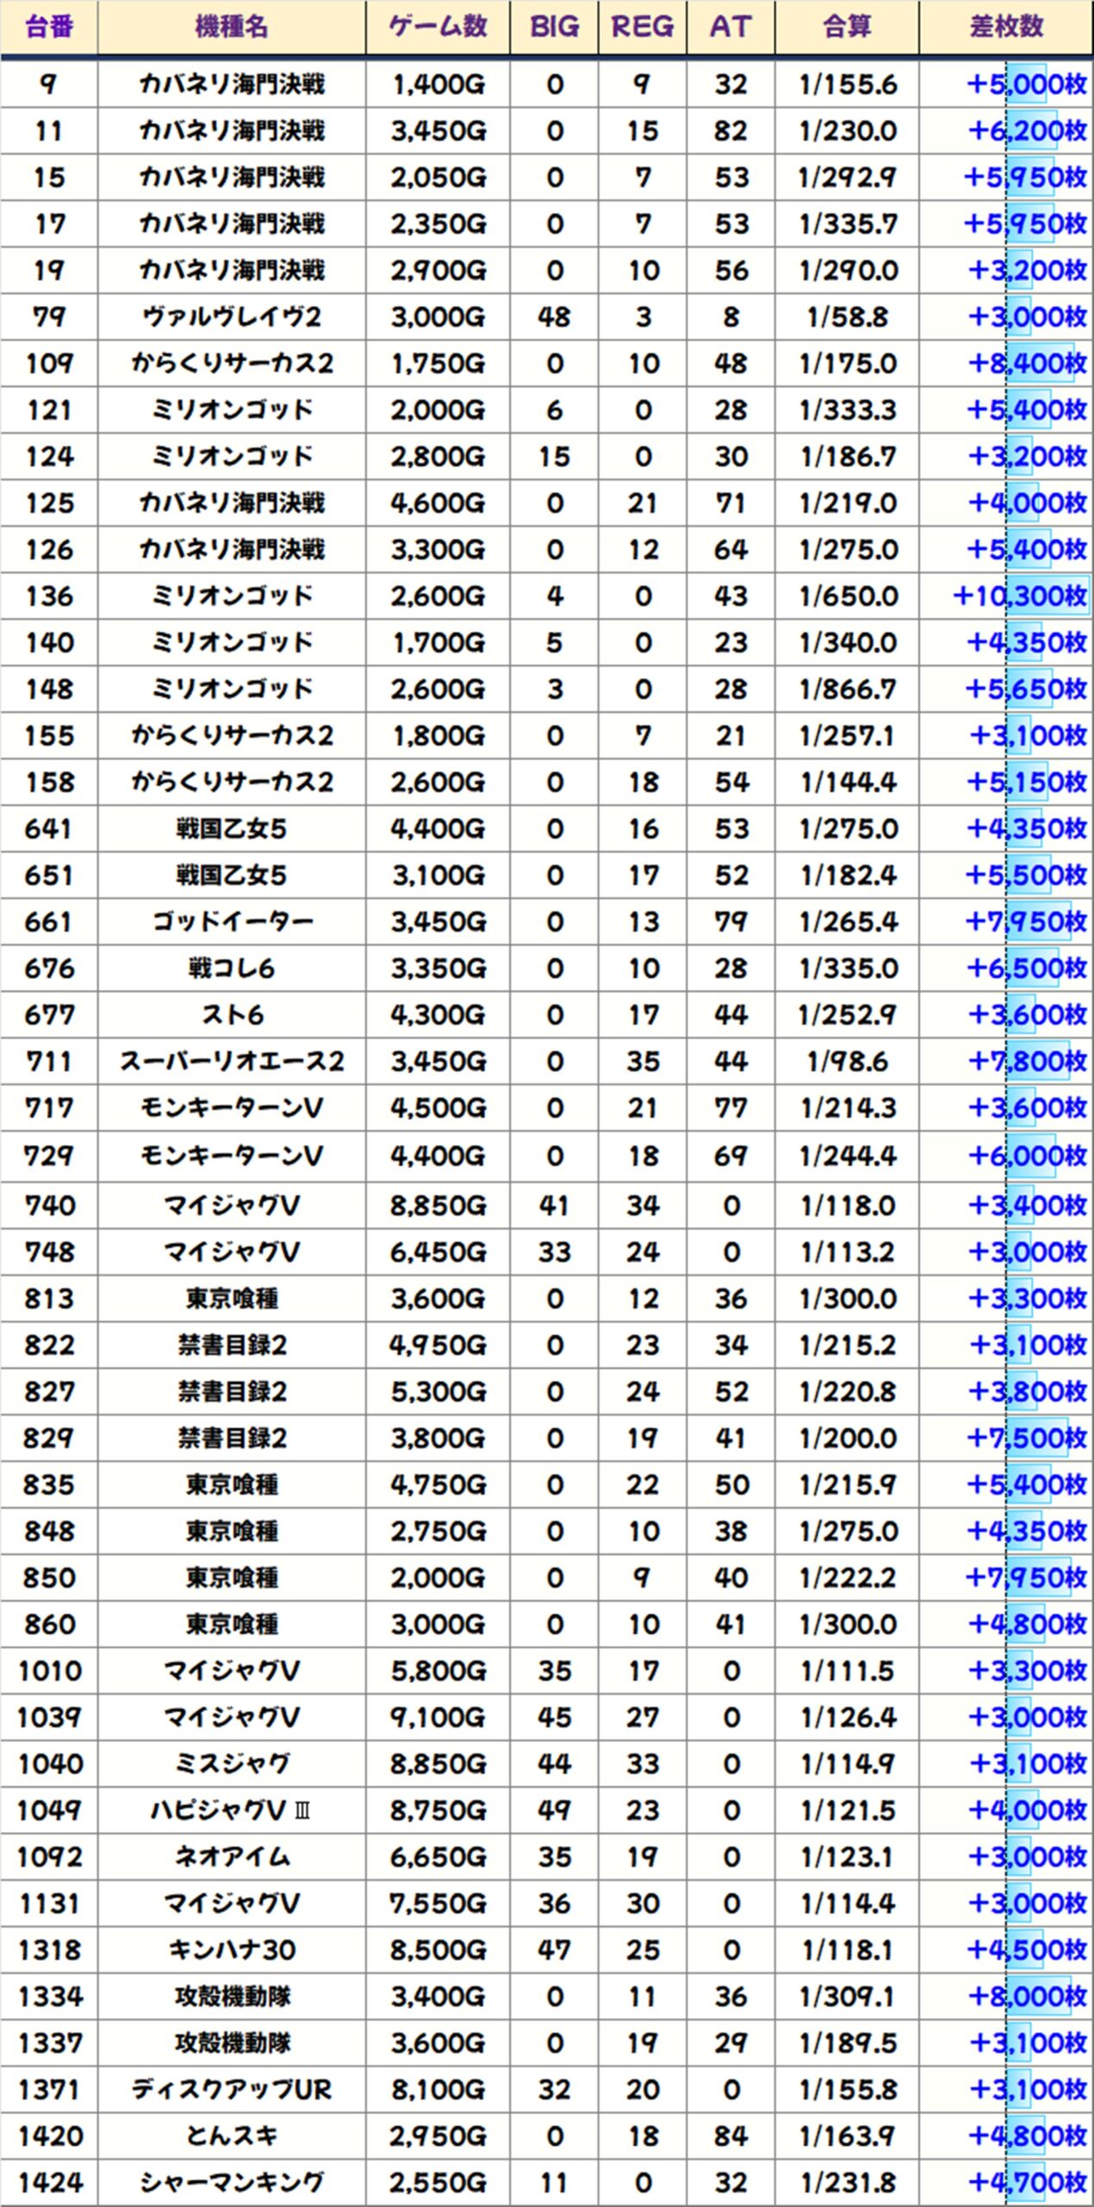Click the AT column header
Screen dimensions: 1094x2207
click(x=730, y=27)
